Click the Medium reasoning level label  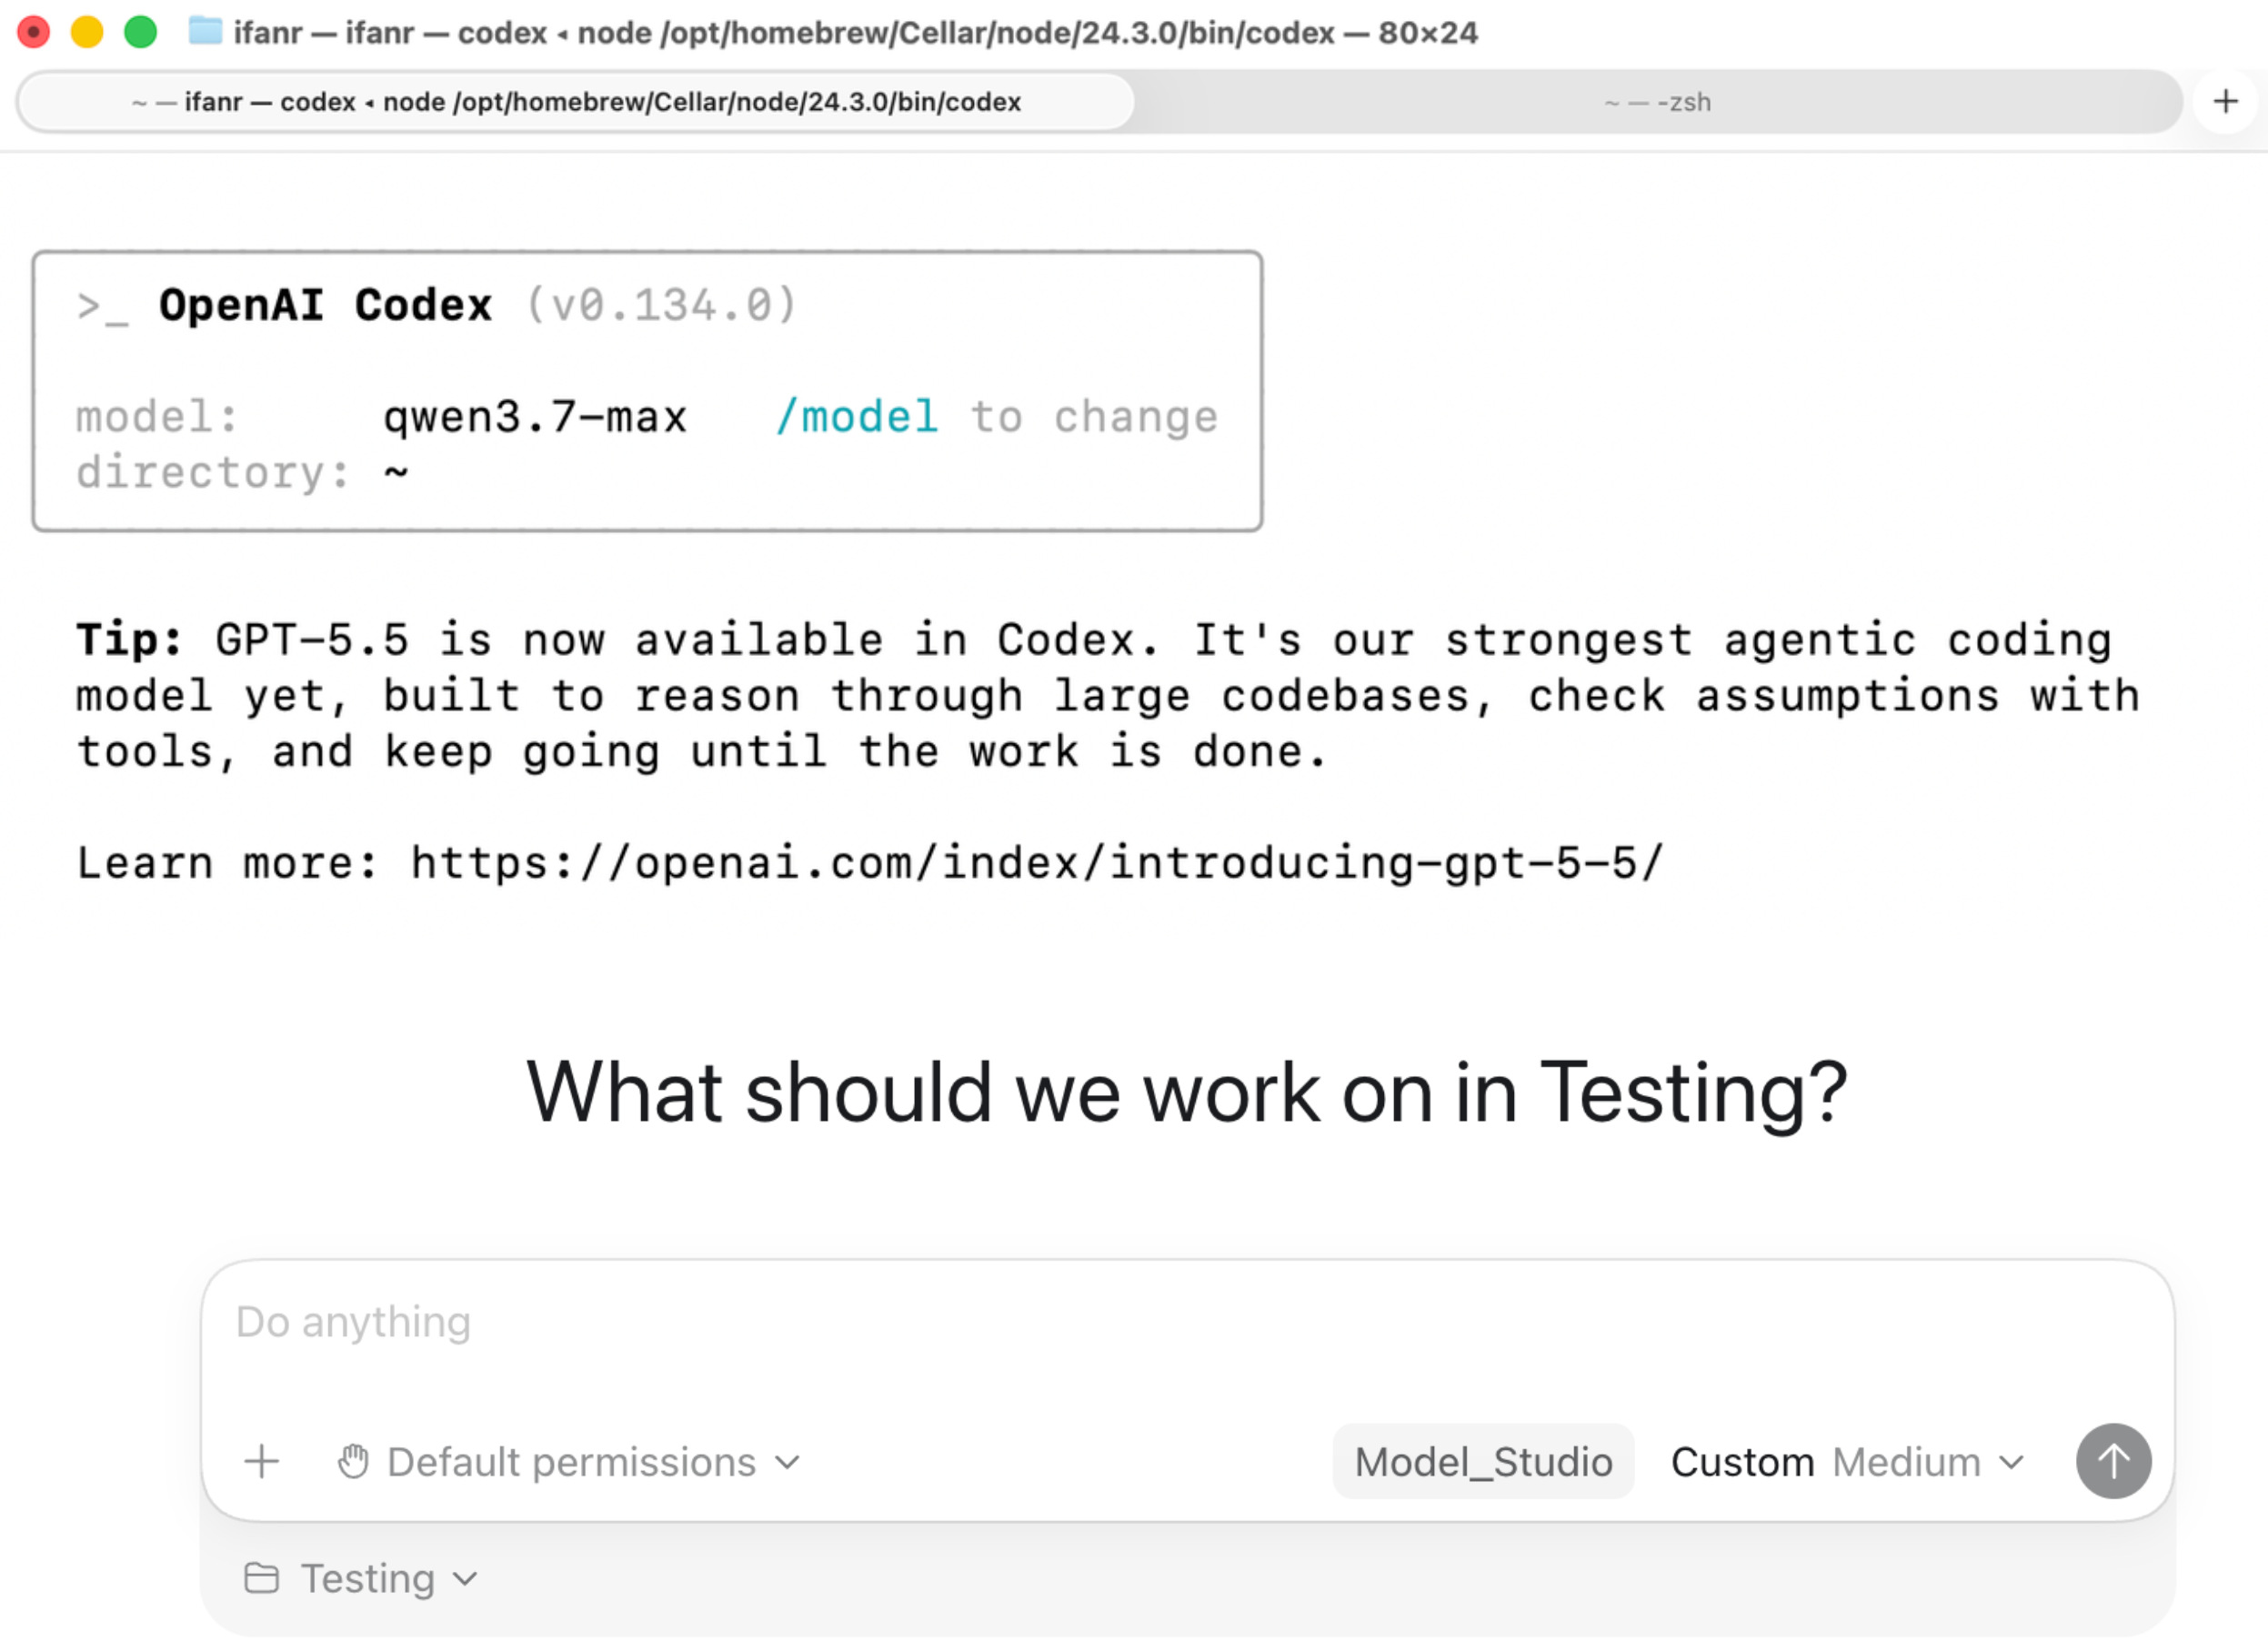tap(1906, 1462)
